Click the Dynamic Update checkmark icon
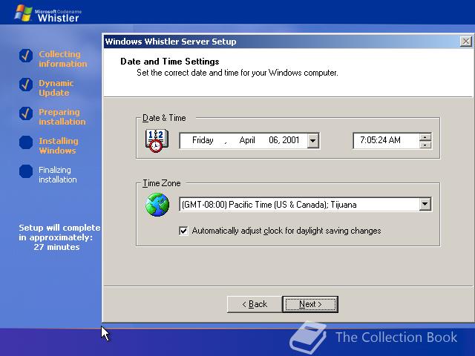 (x=26, y=85)
